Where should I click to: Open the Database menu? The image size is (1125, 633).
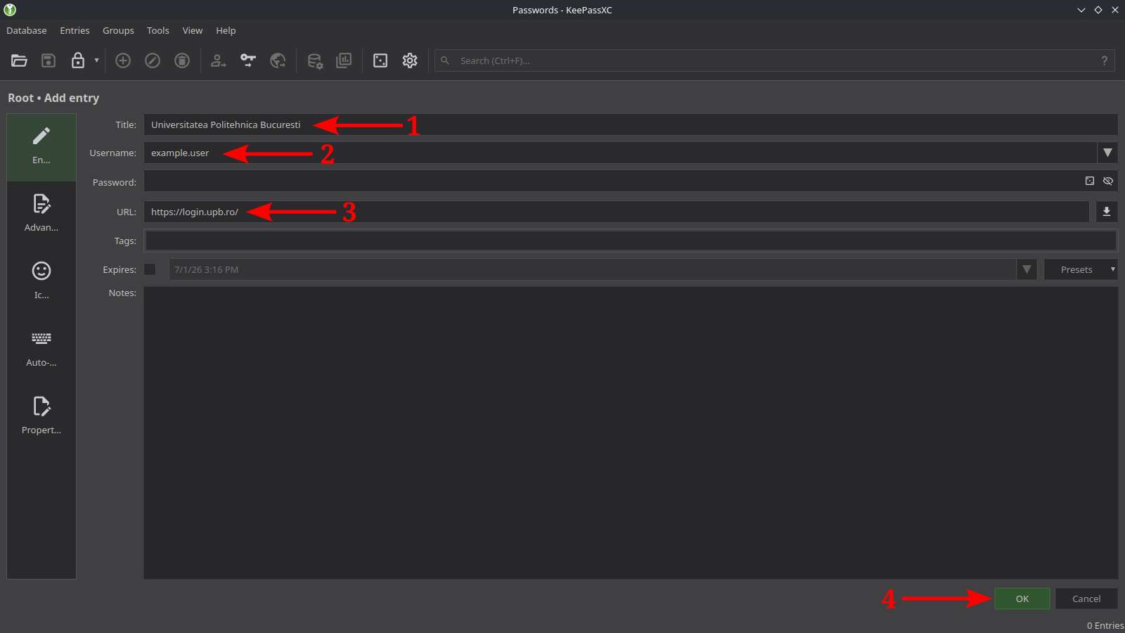[27, 30]
